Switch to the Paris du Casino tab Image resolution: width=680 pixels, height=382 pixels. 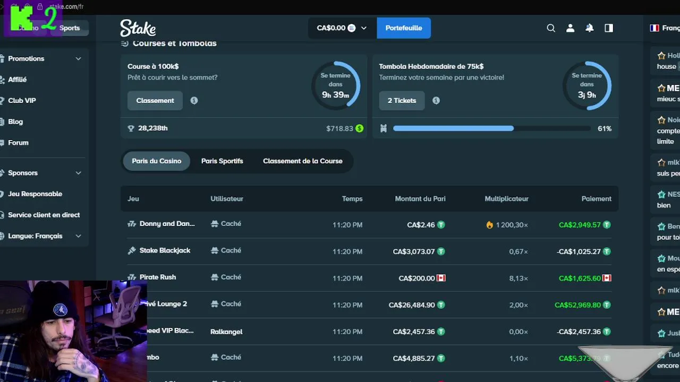click(x=157, y=161)
